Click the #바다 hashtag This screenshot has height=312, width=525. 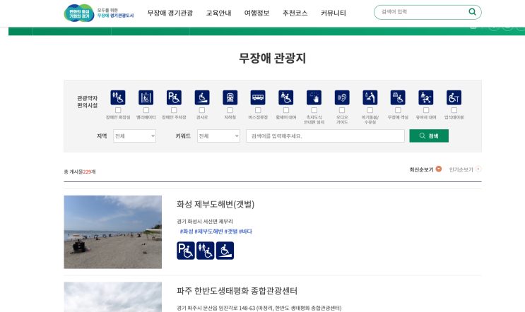(245, 232)
